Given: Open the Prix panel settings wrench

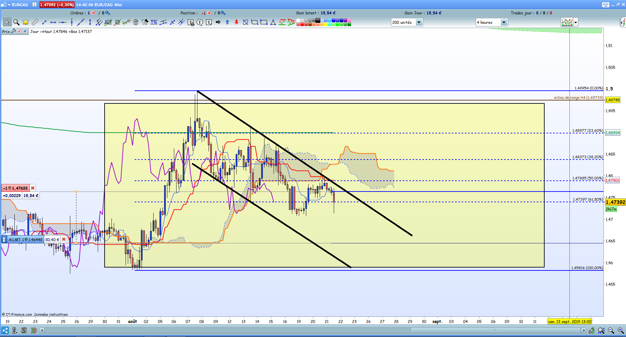Looking at the screenshot, I should [x=13, y=31].
